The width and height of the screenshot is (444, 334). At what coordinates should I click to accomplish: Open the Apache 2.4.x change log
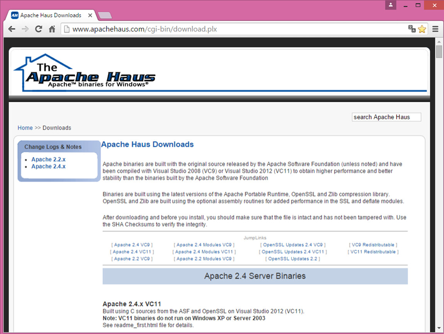(x=48, y=166)
